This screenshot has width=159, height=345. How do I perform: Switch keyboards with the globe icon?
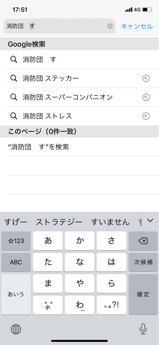click(16, 329)
